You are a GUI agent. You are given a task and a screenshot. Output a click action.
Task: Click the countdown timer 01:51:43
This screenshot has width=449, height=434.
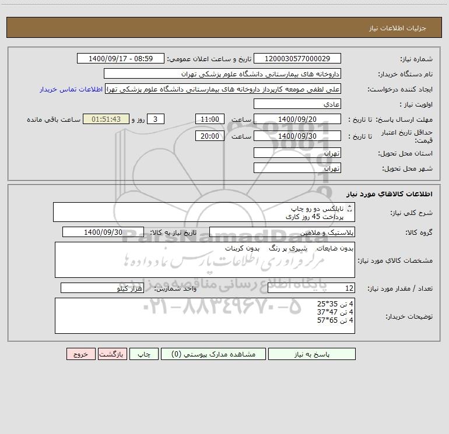106,119
